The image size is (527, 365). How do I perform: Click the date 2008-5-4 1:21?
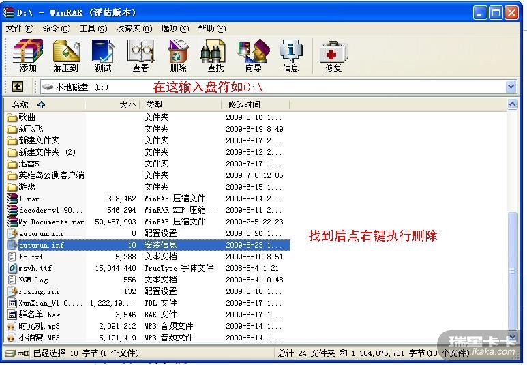pos(252,268)
